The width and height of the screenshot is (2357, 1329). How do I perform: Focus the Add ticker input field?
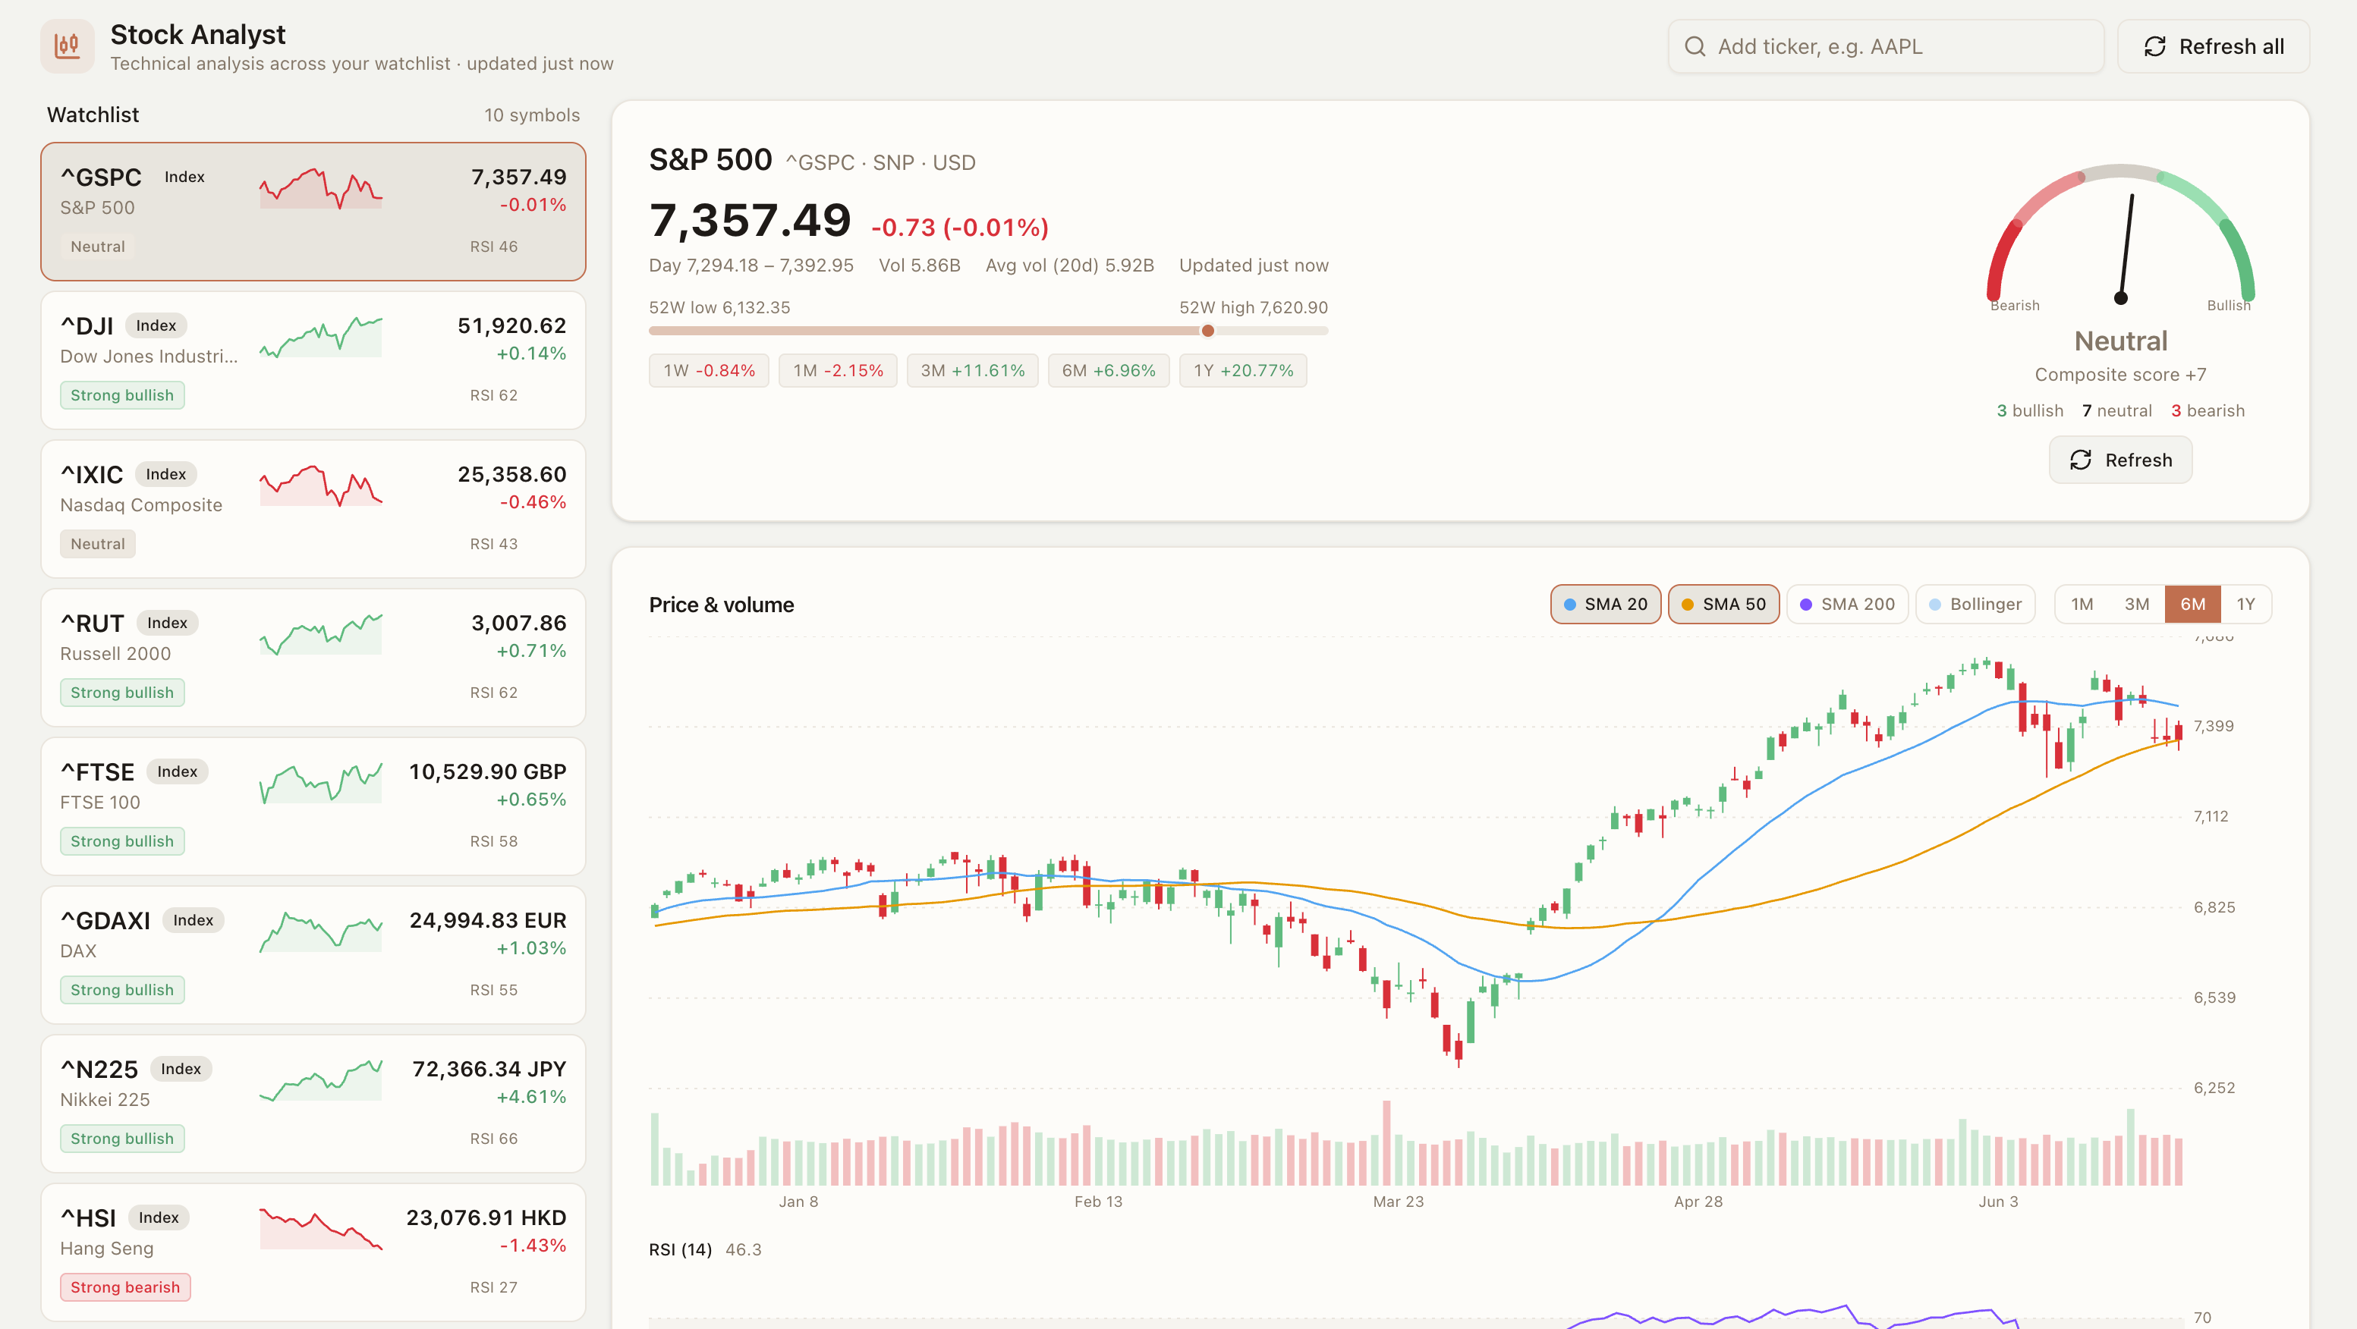pyautogui.click(x=1886, y=46)
